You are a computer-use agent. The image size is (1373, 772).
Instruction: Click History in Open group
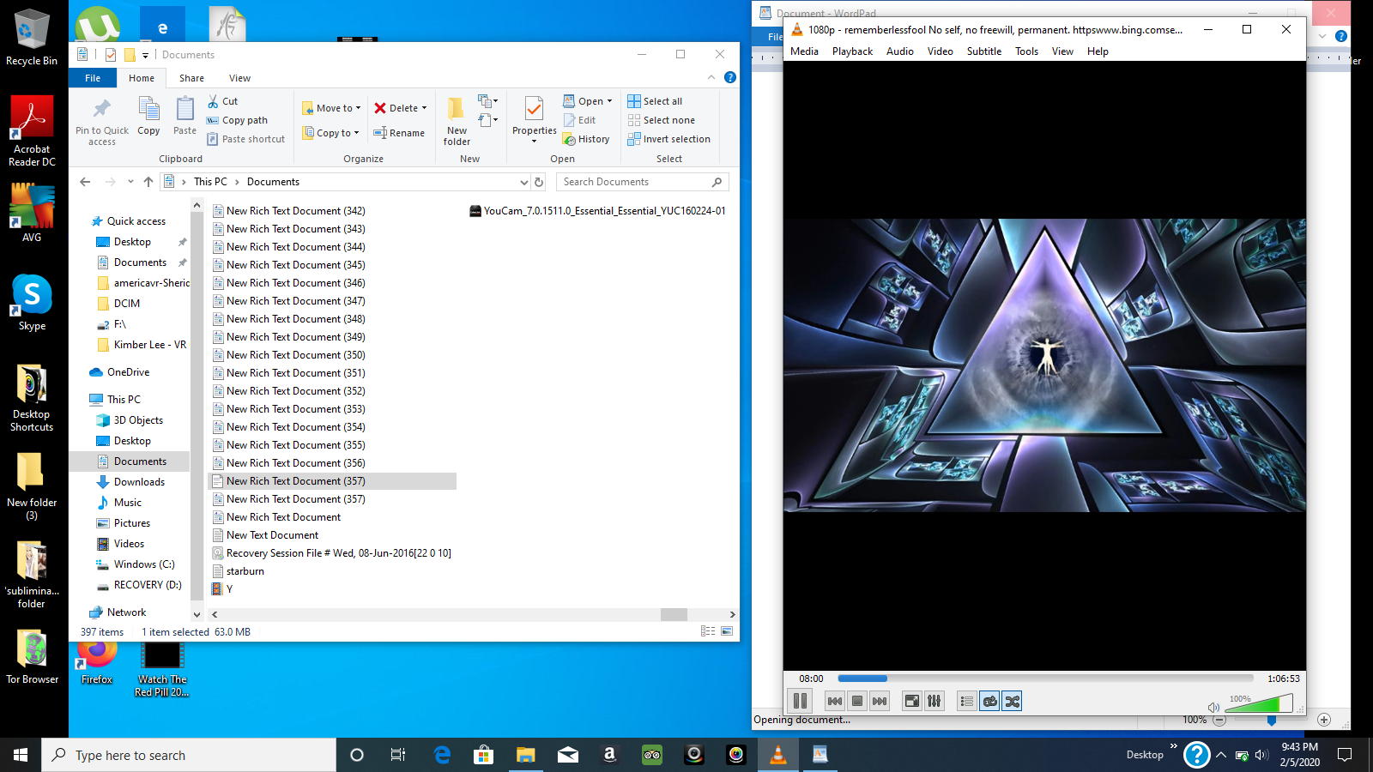point(586,139)
